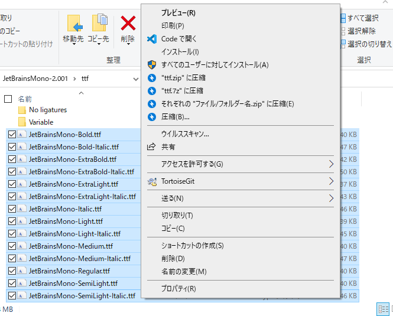
Task: Expand the 送る(N) submenu arrow
Action: (x=331, y=198)
